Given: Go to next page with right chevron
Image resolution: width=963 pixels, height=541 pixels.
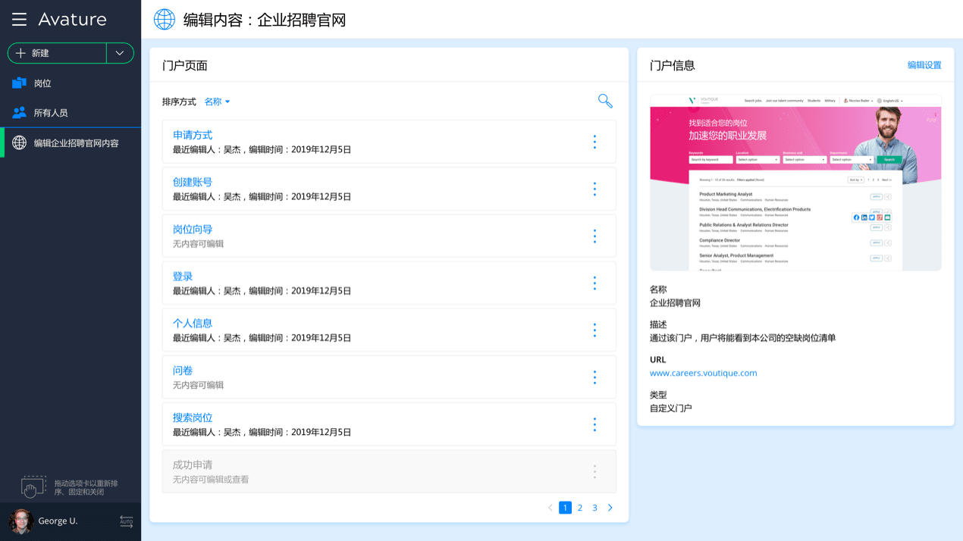Looking at the screenshot, I should (x=610, y=508).
